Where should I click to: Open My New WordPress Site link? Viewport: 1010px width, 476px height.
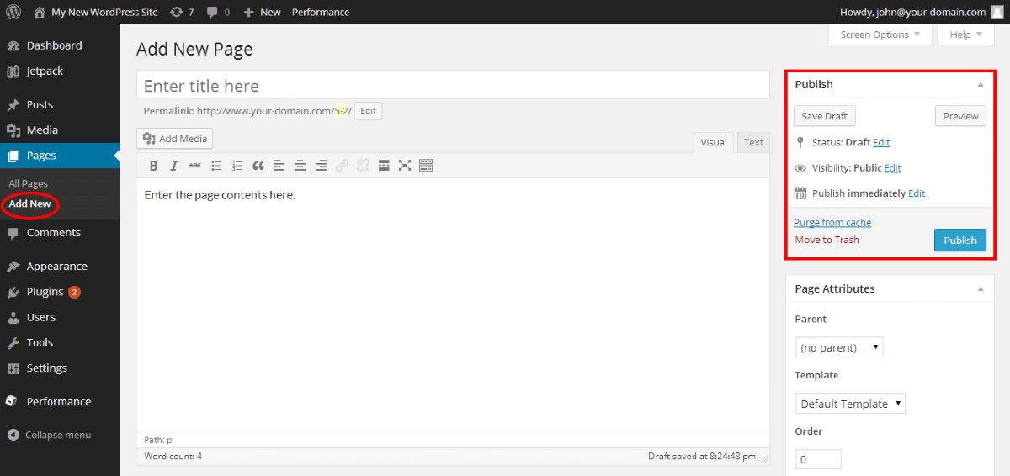coord(96,12)
